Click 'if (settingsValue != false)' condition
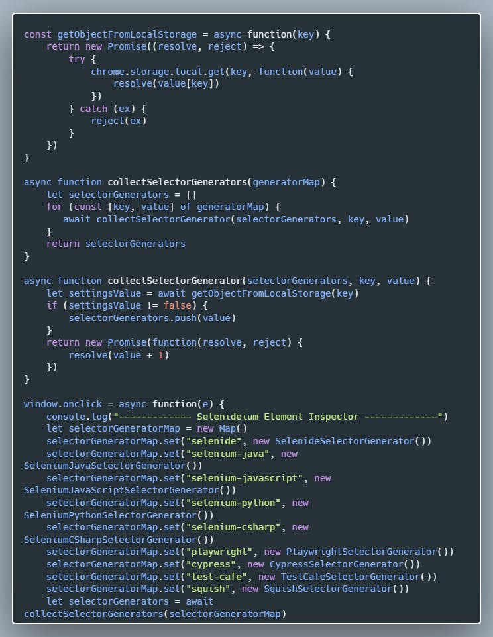The height and width of the screenshot is (637, 493). click(121, 305)
